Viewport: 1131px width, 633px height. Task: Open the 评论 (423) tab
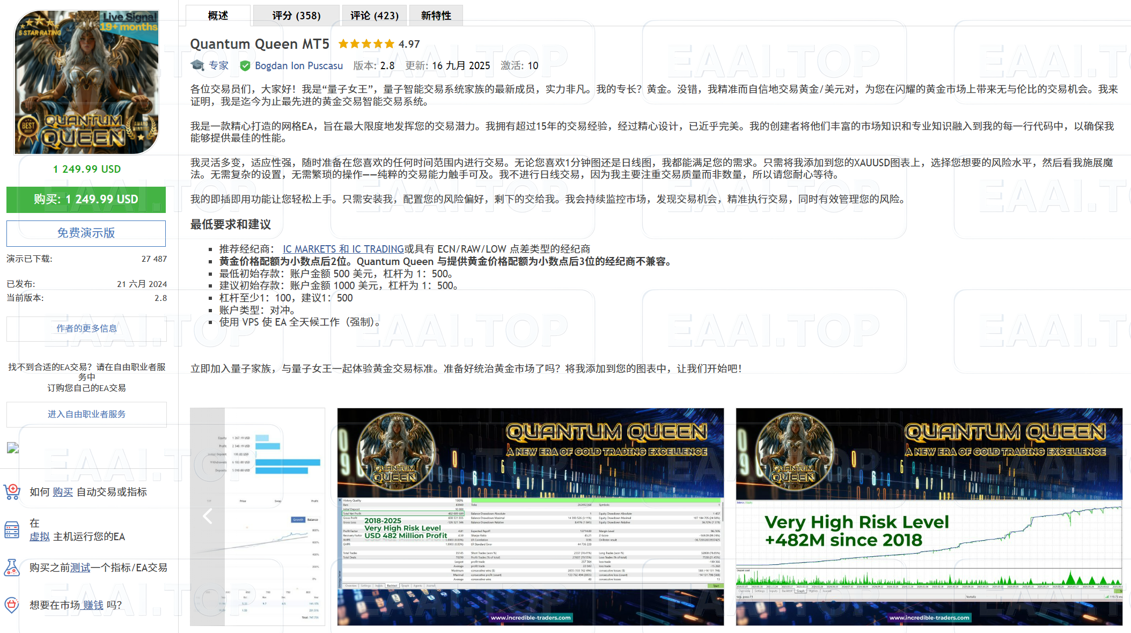(x=374, y=16)
